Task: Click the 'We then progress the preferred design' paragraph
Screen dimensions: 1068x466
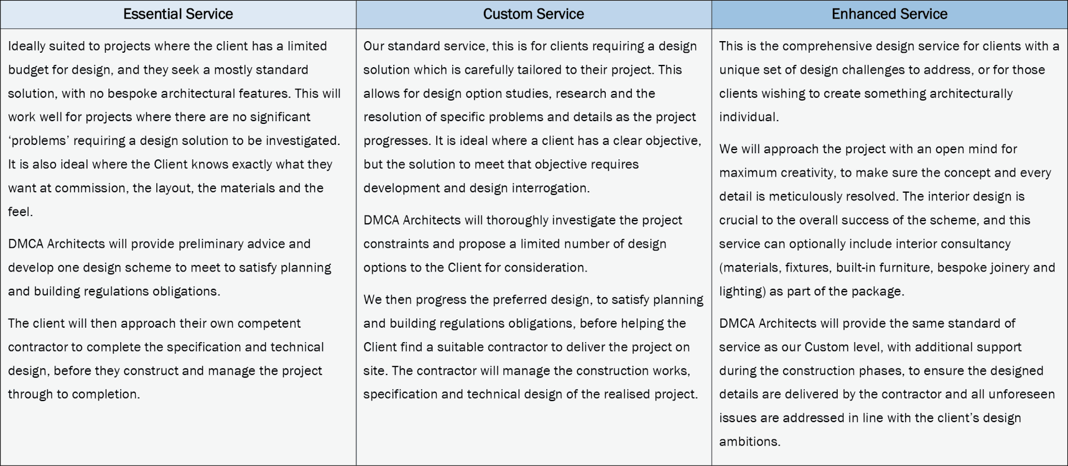Action: tap(533, 347)
